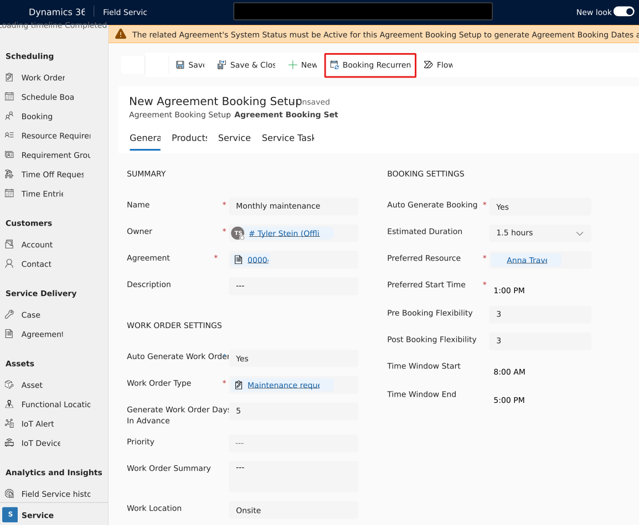Open the Auto Generate Booking Yes field
The image size is (639, 525).
click(540, 207)
